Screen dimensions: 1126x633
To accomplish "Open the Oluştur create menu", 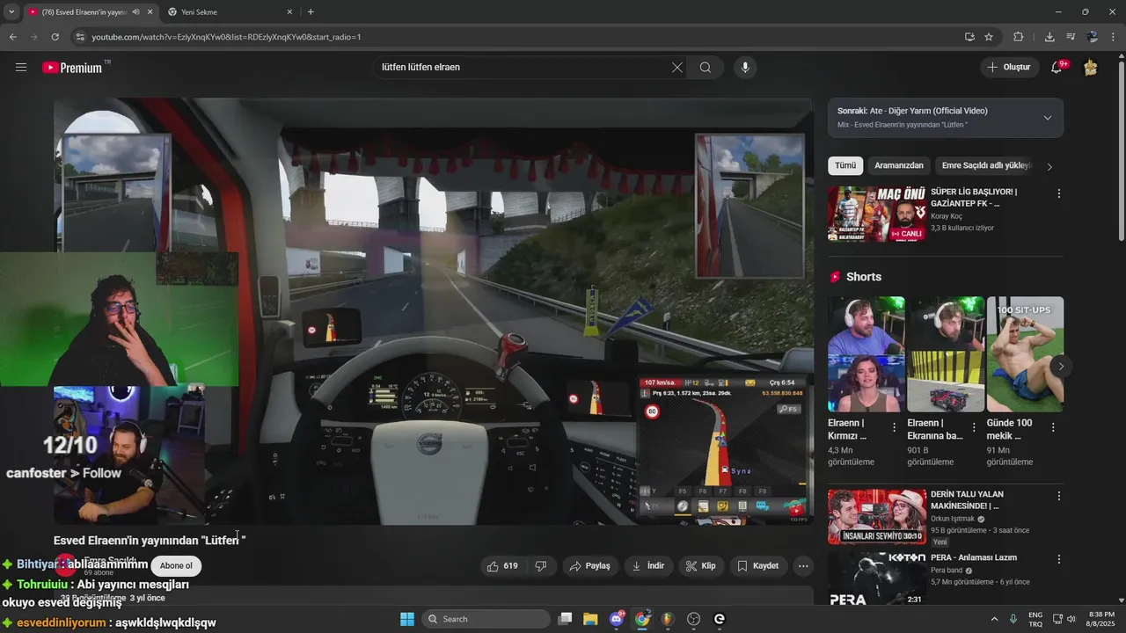I will (1008, 67).
